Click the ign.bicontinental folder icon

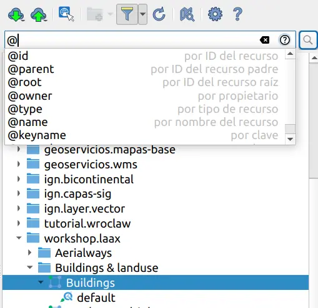33,178
